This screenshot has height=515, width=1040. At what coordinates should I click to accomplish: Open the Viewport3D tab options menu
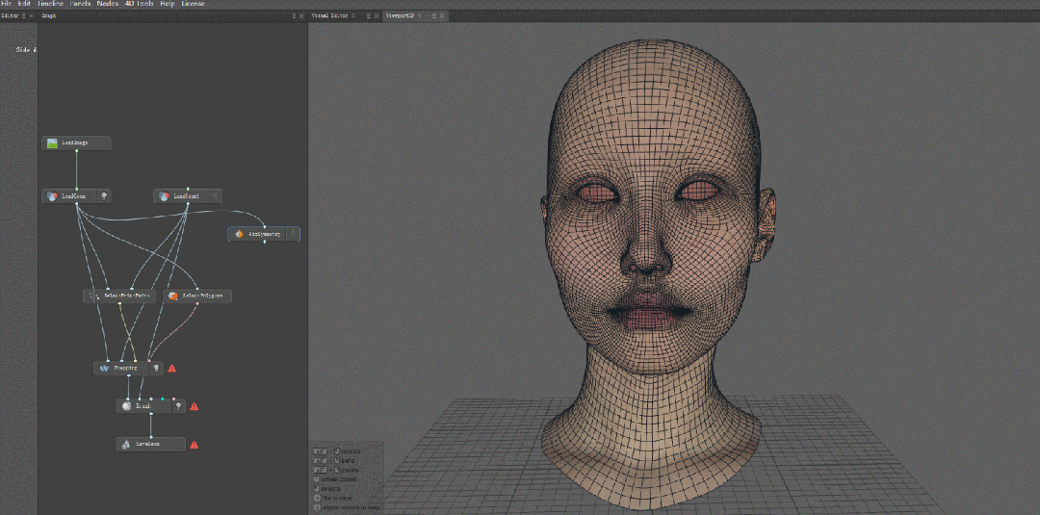pyautogui.click(x=433, y=16)
